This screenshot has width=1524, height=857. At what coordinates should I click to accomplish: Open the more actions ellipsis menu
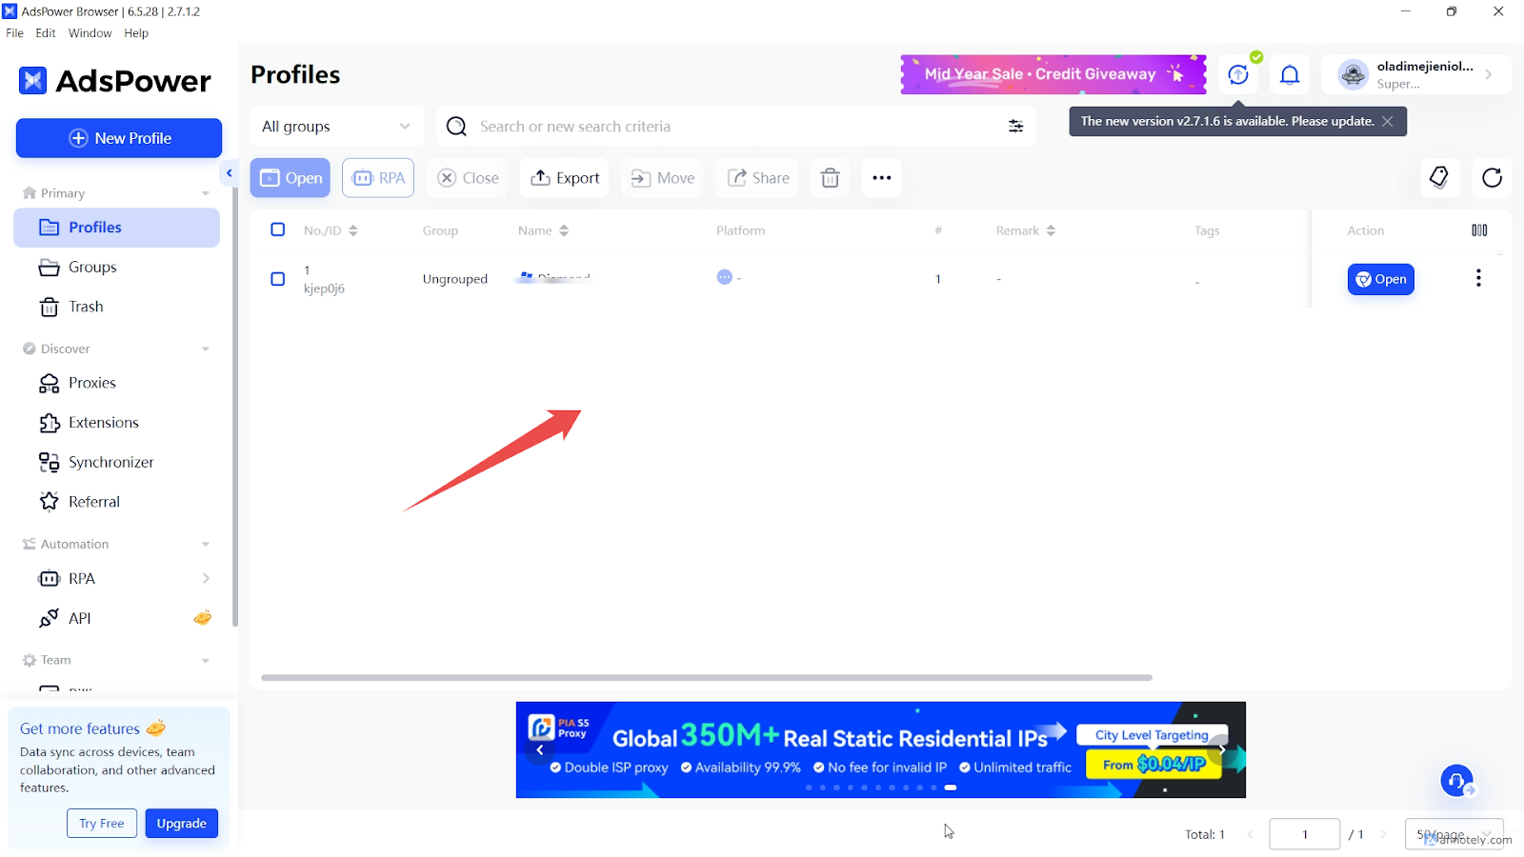pyautogui.click(x=882, y=178)
